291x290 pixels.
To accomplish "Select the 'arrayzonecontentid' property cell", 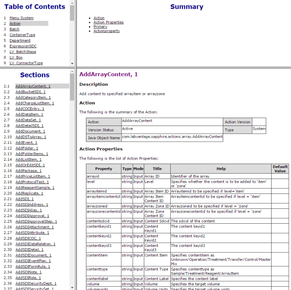I will coord(104,213).
